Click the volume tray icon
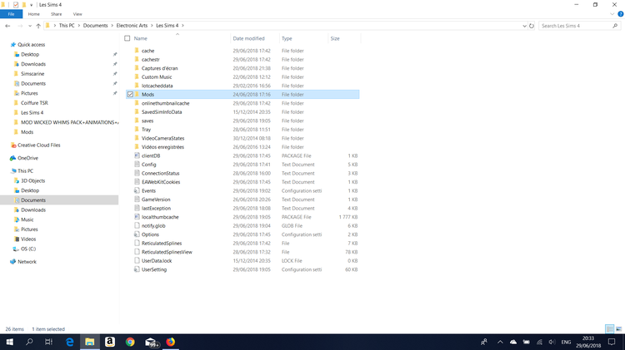This screenshot has height=350, width=625. 552,342
